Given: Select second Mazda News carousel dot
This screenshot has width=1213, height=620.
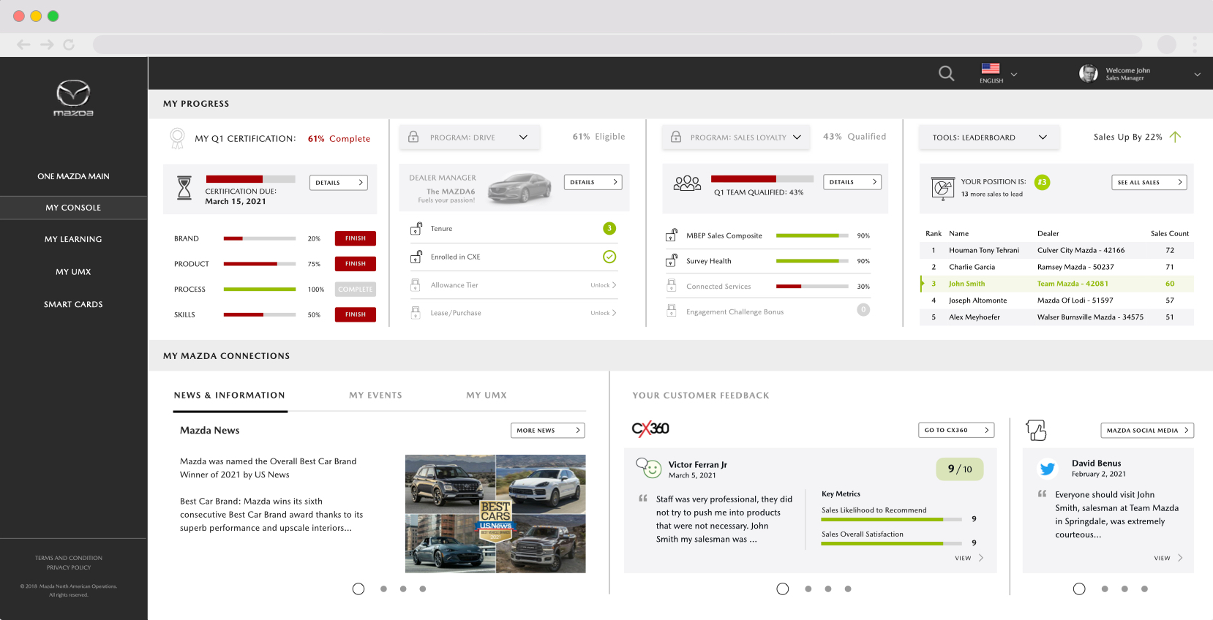Looking at the screenshot, I should click(x=383, y=589).
